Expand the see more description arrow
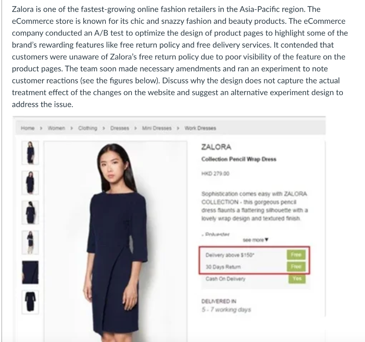This screenshot has height=342, width=365. click(256, 240)
